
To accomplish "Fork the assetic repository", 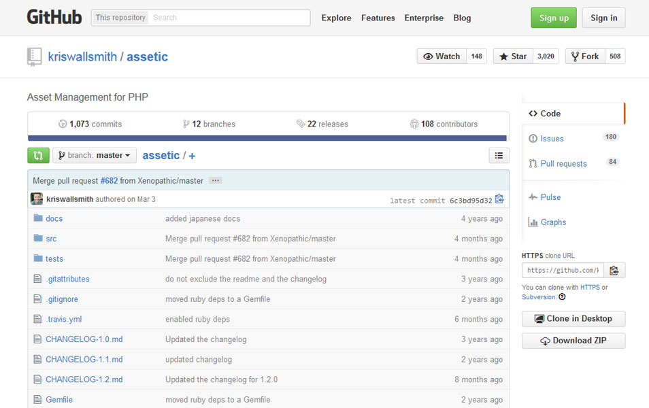I will (x=585, y=56).
